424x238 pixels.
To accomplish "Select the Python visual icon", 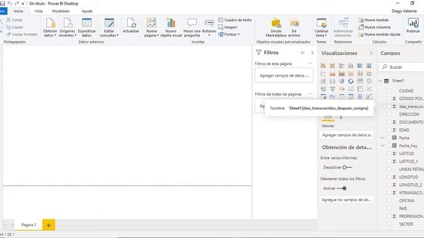I will 333,97.
